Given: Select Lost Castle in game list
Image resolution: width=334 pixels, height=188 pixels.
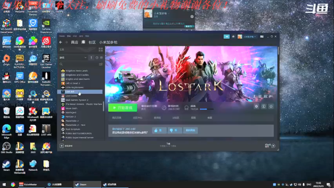Looking at the screenshot, I should [71, 96].
